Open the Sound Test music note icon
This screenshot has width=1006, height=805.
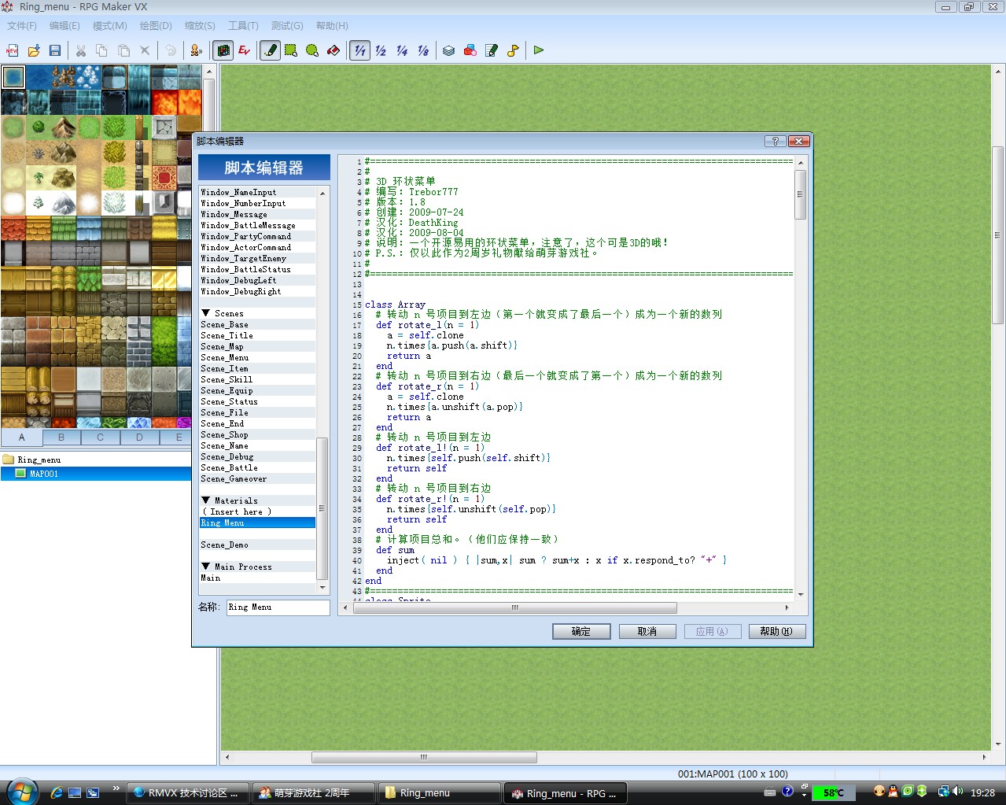point(513,50)
